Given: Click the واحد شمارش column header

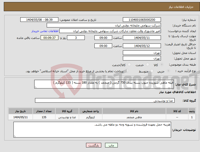Looking at the screenshot, I should tap(91, 111).
